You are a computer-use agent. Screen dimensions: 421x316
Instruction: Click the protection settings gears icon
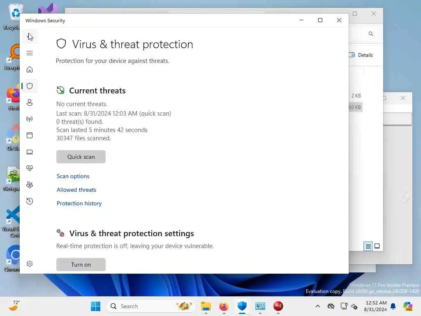pyautogui.click(x=60, y=233)
